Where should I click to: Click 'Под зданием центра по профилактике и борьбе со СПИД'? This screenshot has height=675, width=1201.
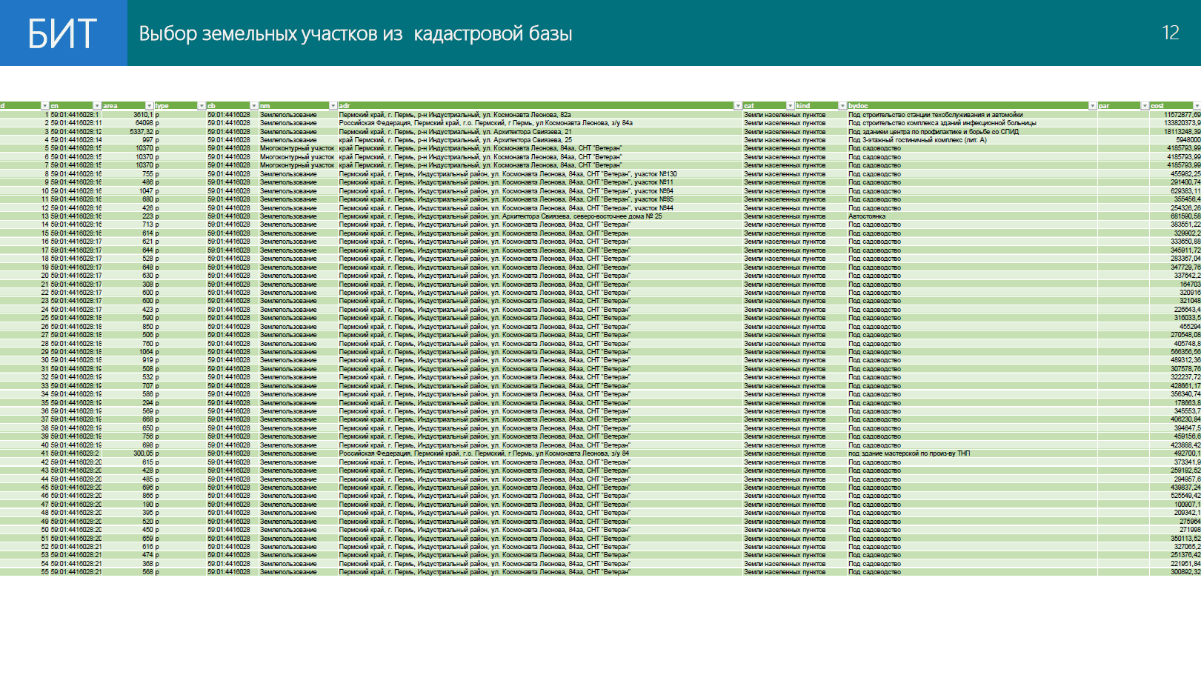click(x=934, y=132)
